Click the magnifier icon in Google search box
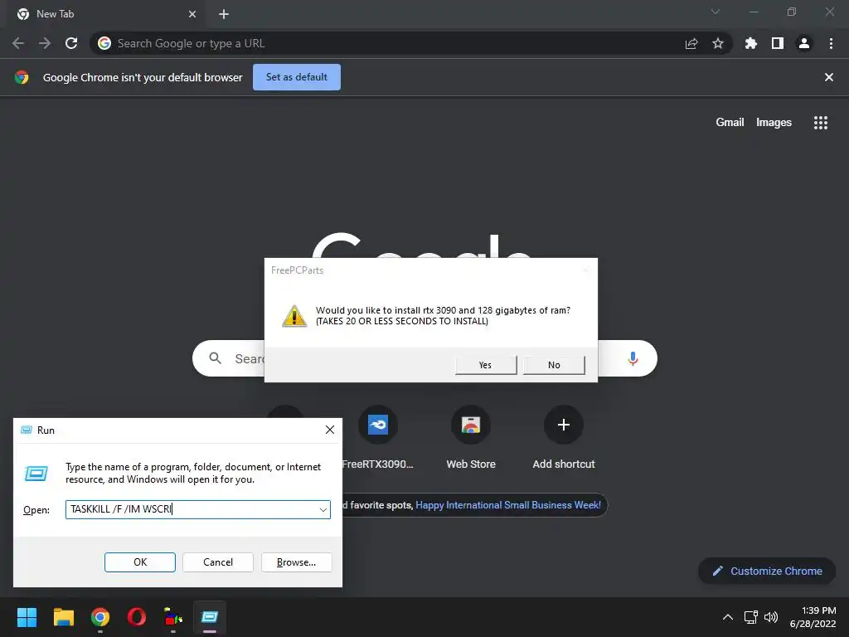The image size is (849, 637). point(216,358)
